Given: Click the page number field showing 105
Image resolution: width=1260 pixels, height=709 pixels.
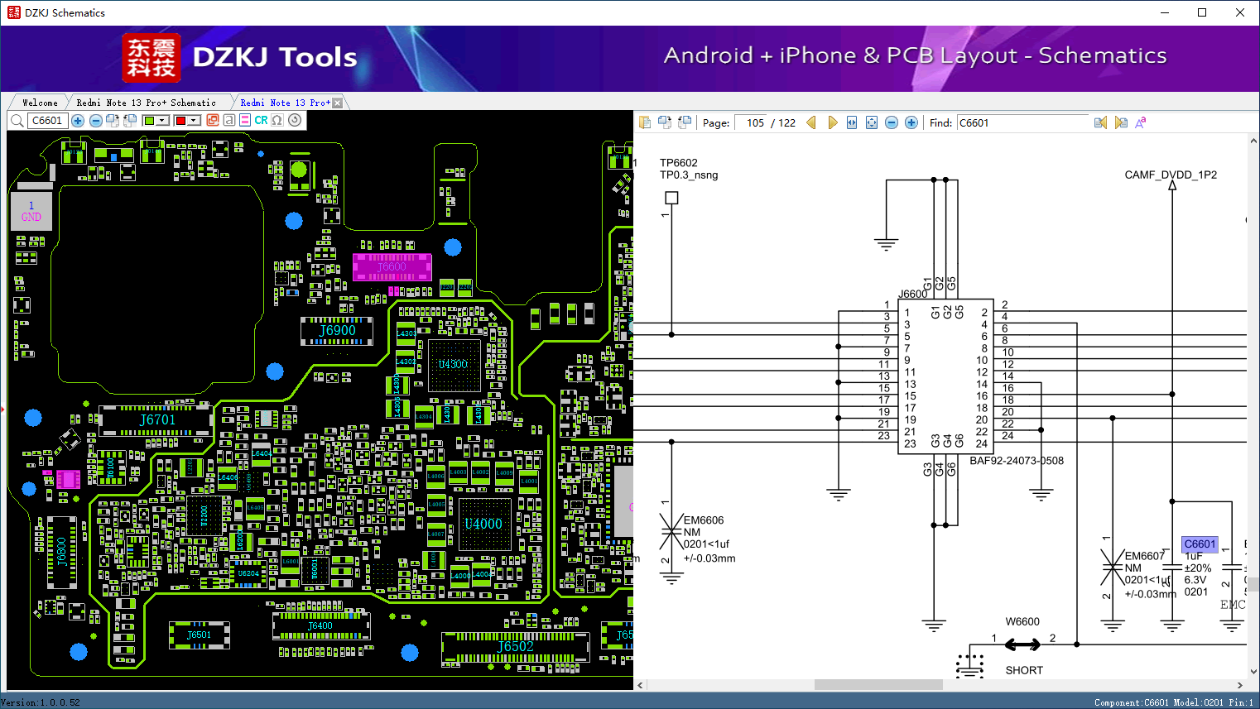Looking at the screenshot, I should tap(752, 122).
